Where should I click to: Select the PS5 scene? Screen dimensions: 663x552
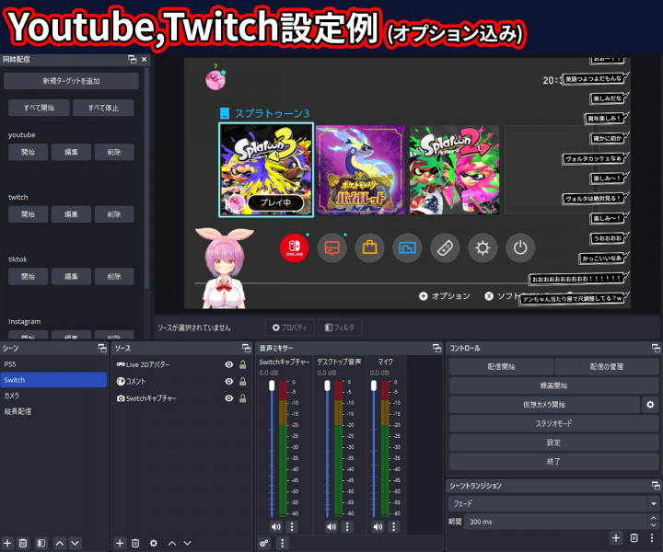click(x=53, y=364)
